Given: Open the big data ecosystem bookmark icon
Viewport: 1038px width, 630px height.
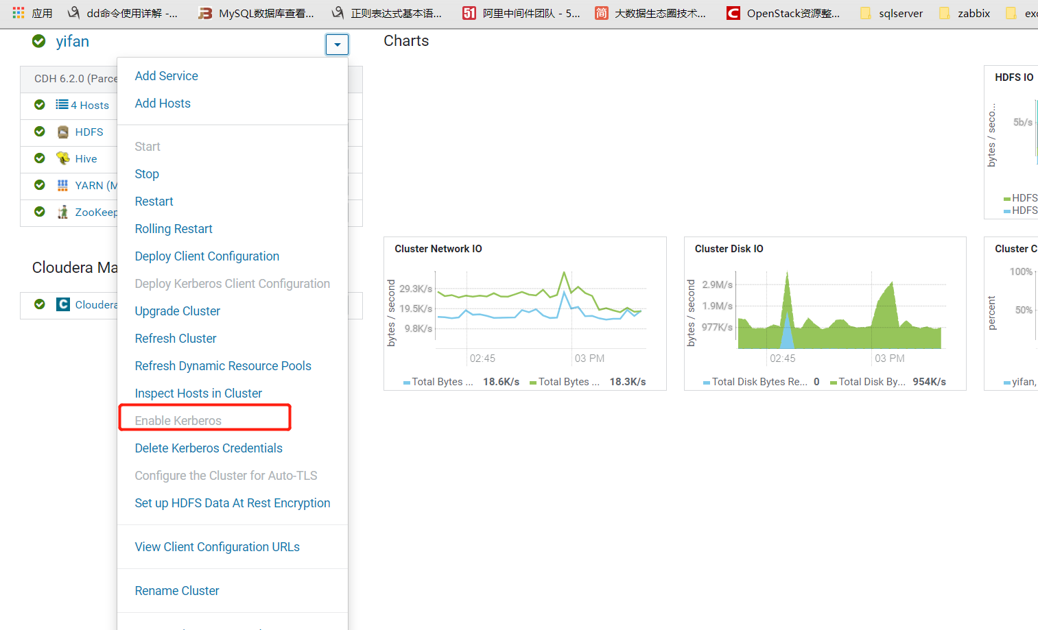Looking at the screenshot, I should click(601, 13).
